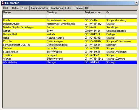Click the Bücherversand department cell
139x110 pixels.
pyautogui.click(x=65, y=59)
